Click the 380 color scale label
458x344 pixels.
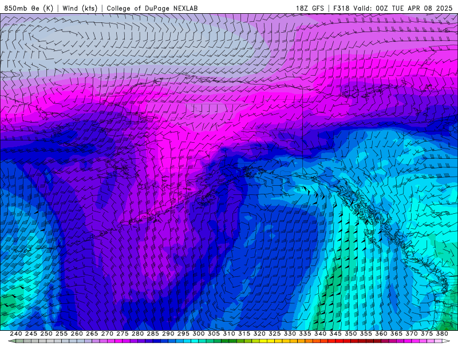coord(442,334)
